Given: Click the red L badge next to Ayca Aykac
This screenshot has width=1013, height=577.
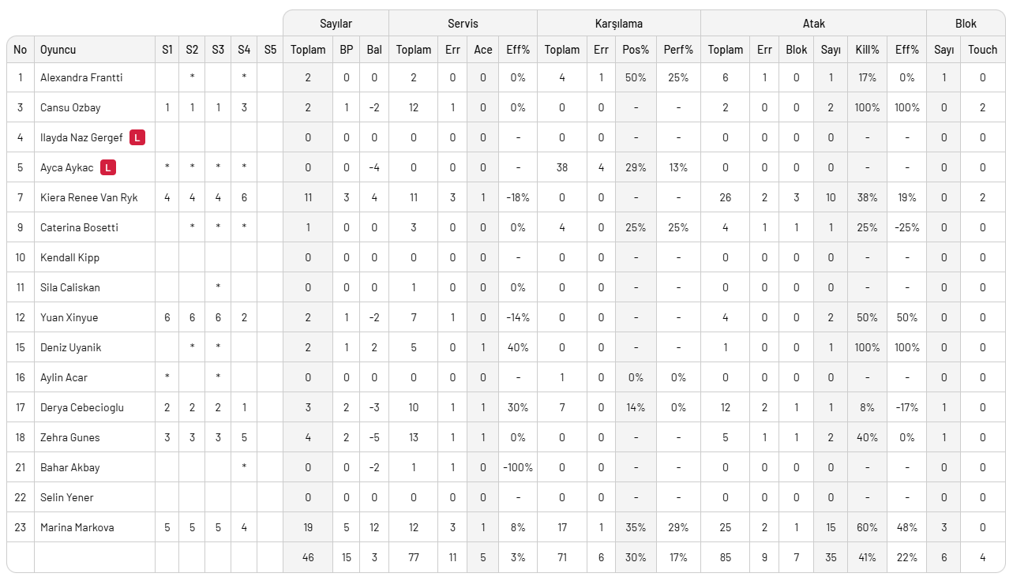Looking at the screenshot, I should 108,168.
